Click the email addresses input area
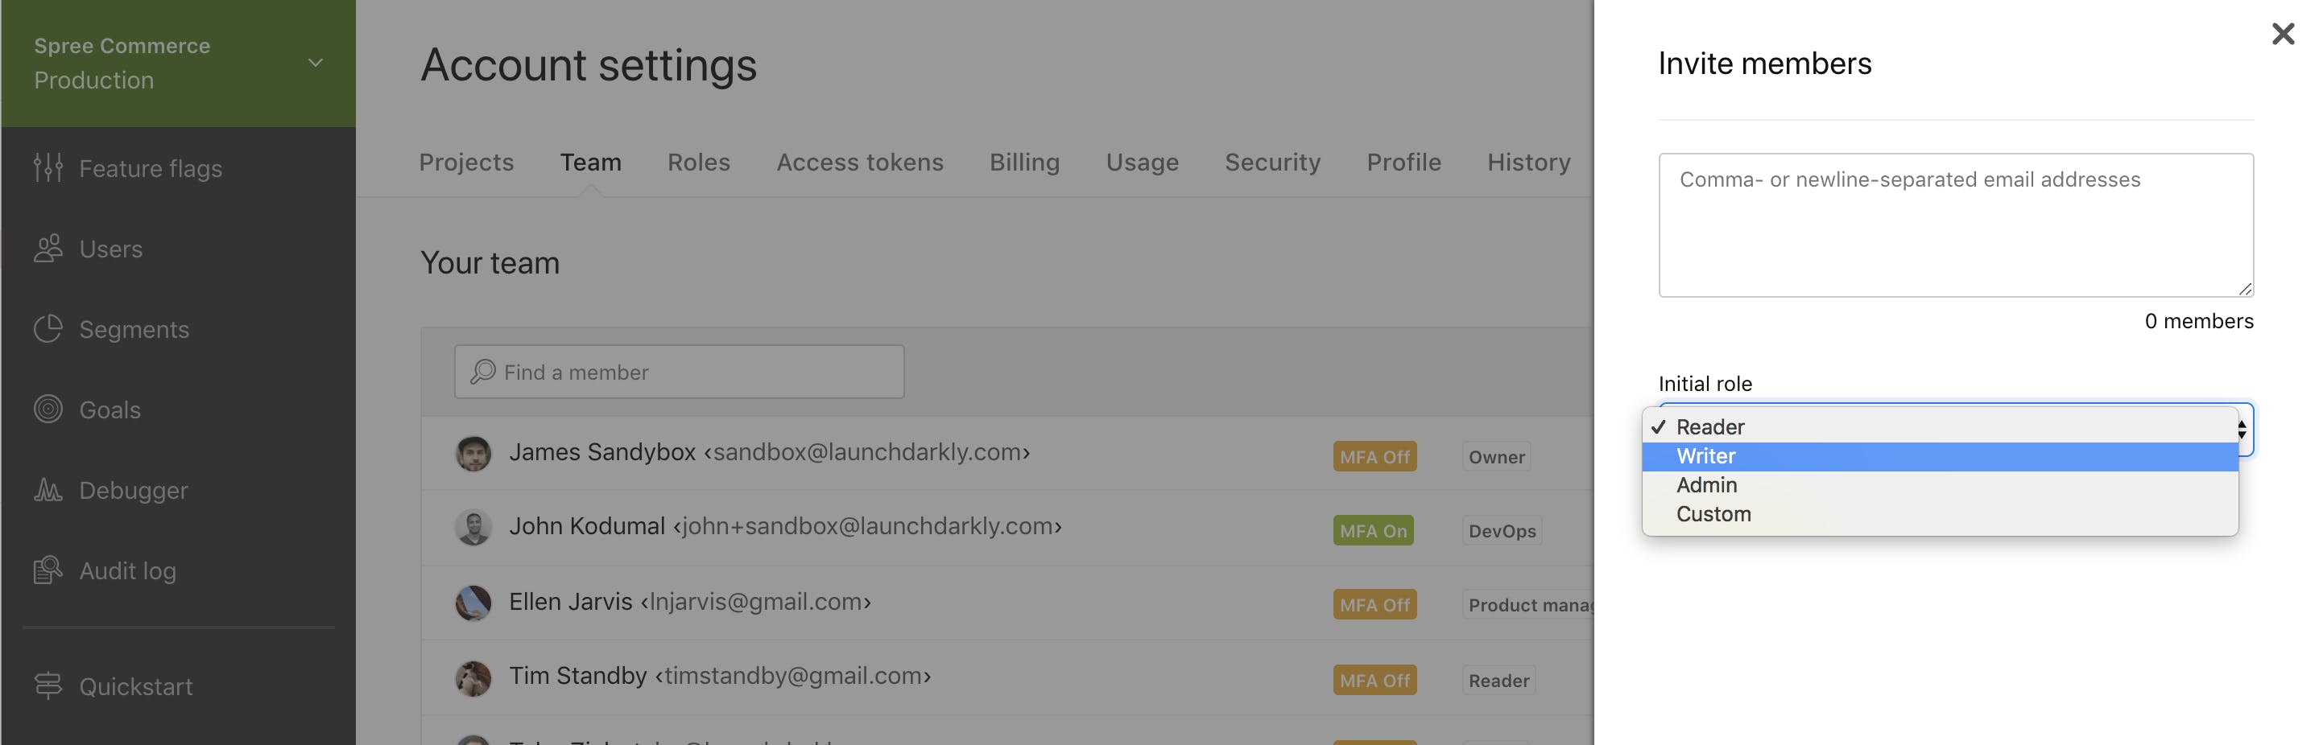2319x745 pixels. pos(1955,225)
